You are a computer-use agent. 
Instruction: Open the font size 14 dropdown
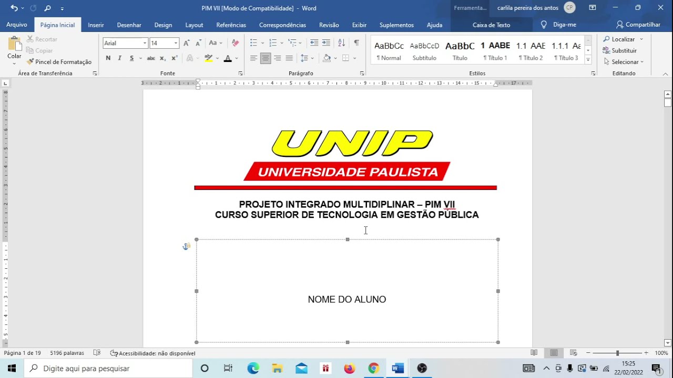(x=176, y=43)
